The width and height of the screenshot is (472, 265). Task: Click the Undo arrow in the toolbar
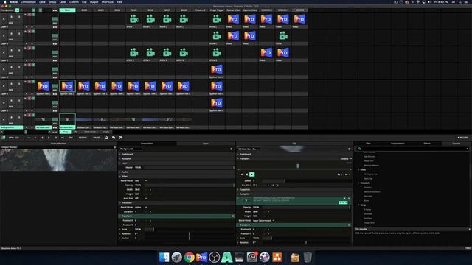coord(114,138)
